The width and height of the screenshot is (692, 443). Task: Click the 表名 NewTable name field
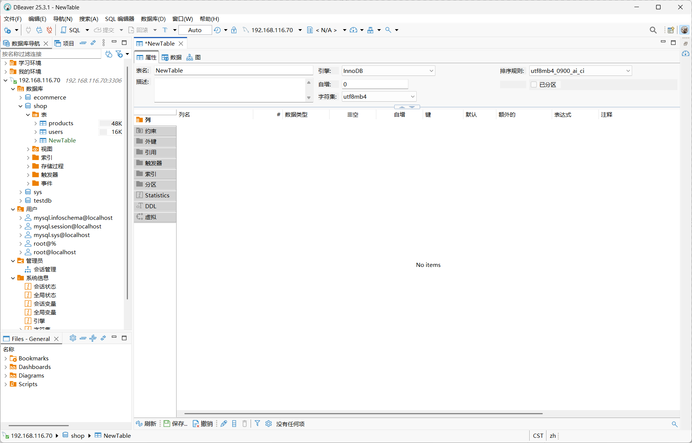click(233, 70)
